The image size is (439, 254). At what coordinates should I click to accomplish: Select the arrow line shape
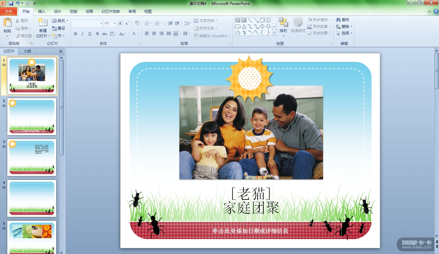256,20
